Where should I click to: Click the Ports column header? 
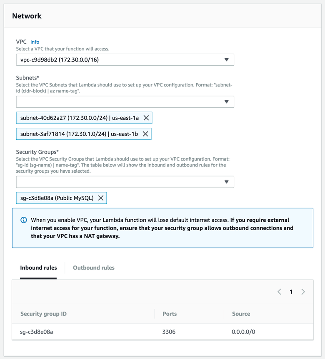170,314
